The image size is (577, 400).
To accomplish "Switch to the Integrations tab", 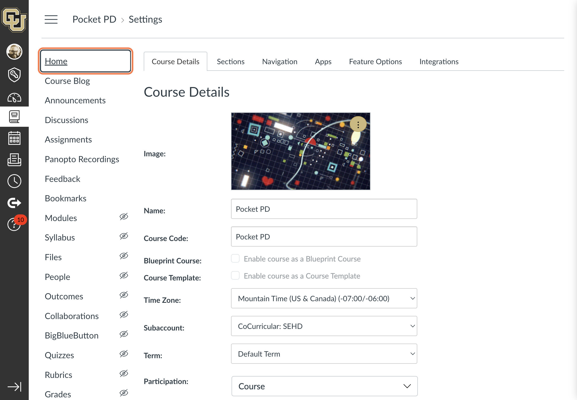I will coord(439,62).
